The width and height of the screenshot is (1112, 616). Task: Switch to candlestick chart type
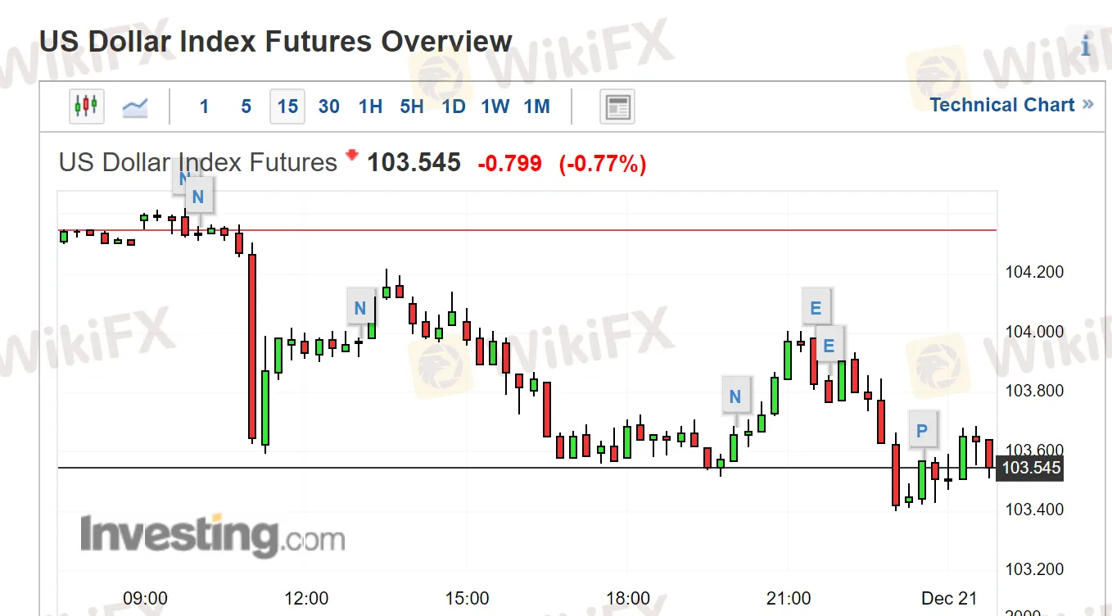tap(86, 106)
